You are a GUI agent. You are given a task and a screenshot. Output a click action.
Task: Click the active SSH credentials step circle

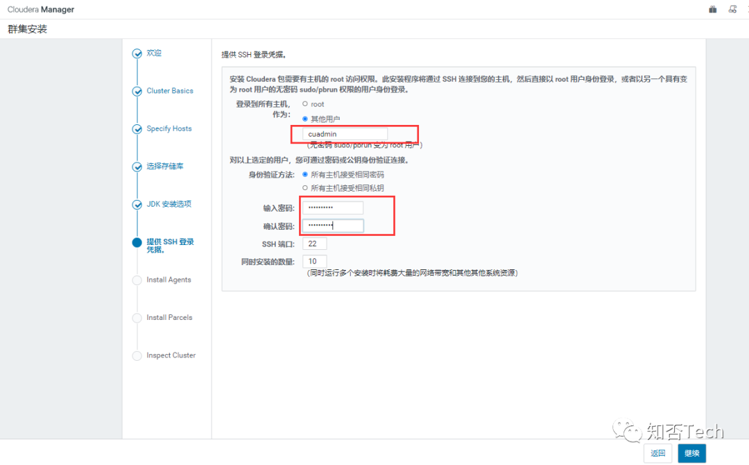click(x=137, y=242)
